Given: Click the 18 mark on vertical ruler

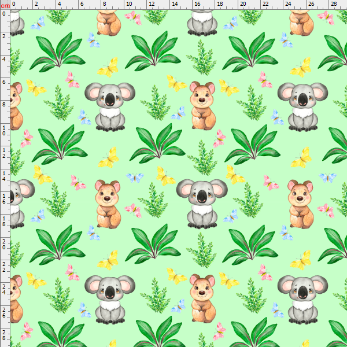Looking at the screenshot, I should [4, 222].
